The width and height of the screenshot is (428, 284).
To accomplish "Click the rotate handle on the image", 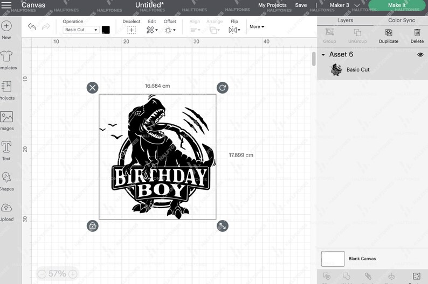I will [223, 88].
